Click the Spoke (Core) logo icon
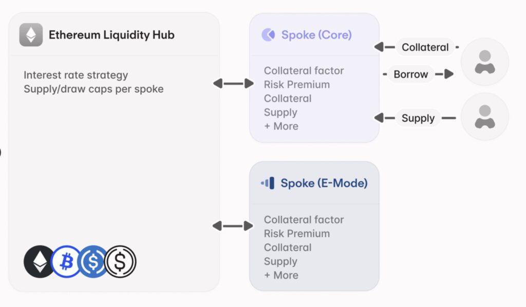526x307 pixels. [x=268, y=35]
